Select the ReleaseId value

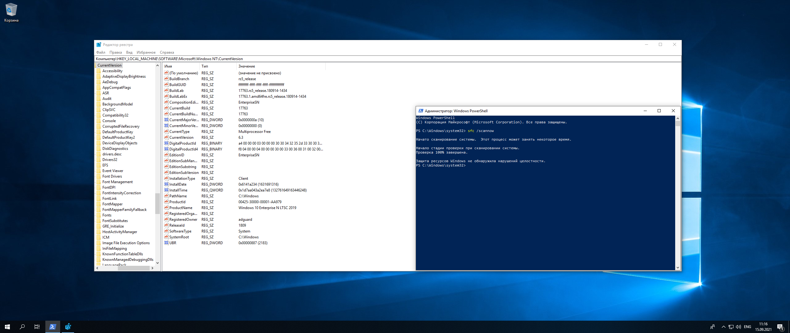177,225
